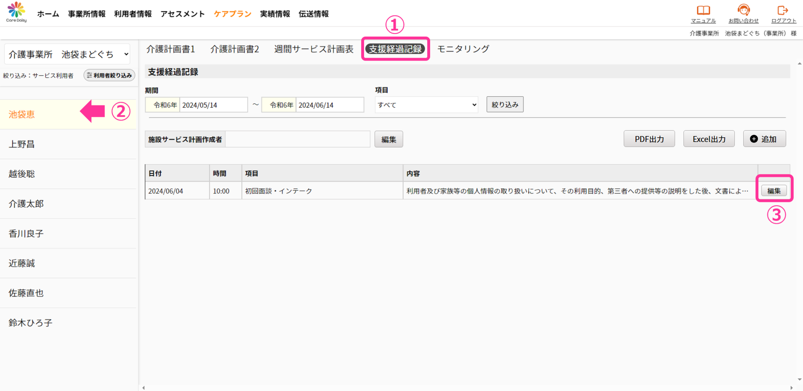Open the 利用者情報 menu
This screenshot has height=391, width=803.
click(x=133, y=14)
